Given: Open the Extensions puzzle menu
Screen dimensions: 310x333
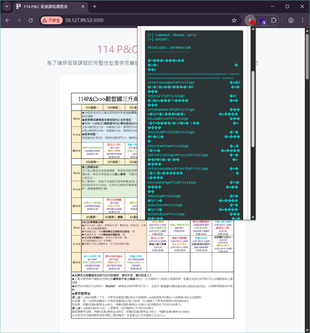Looking at the screenshot, I should [x=274, y=20].
